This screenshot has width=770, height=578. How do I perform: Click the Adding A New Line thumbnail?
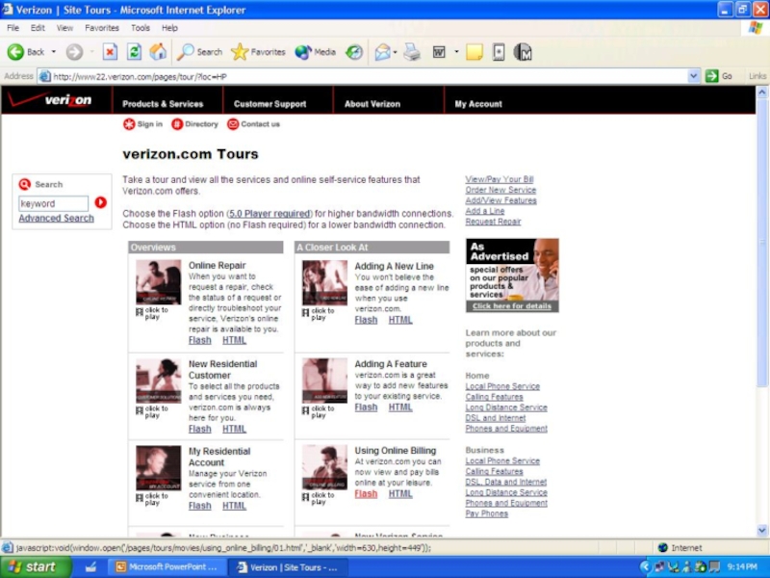point(324,282)
